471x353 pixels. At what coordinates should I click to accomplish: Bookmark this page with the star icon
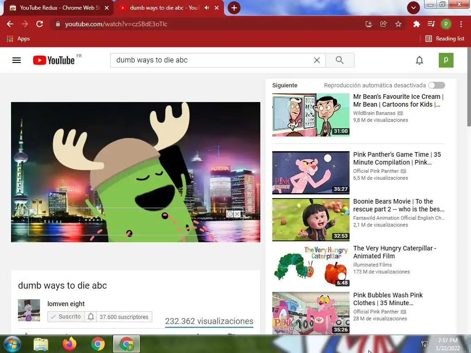[398, 24]
